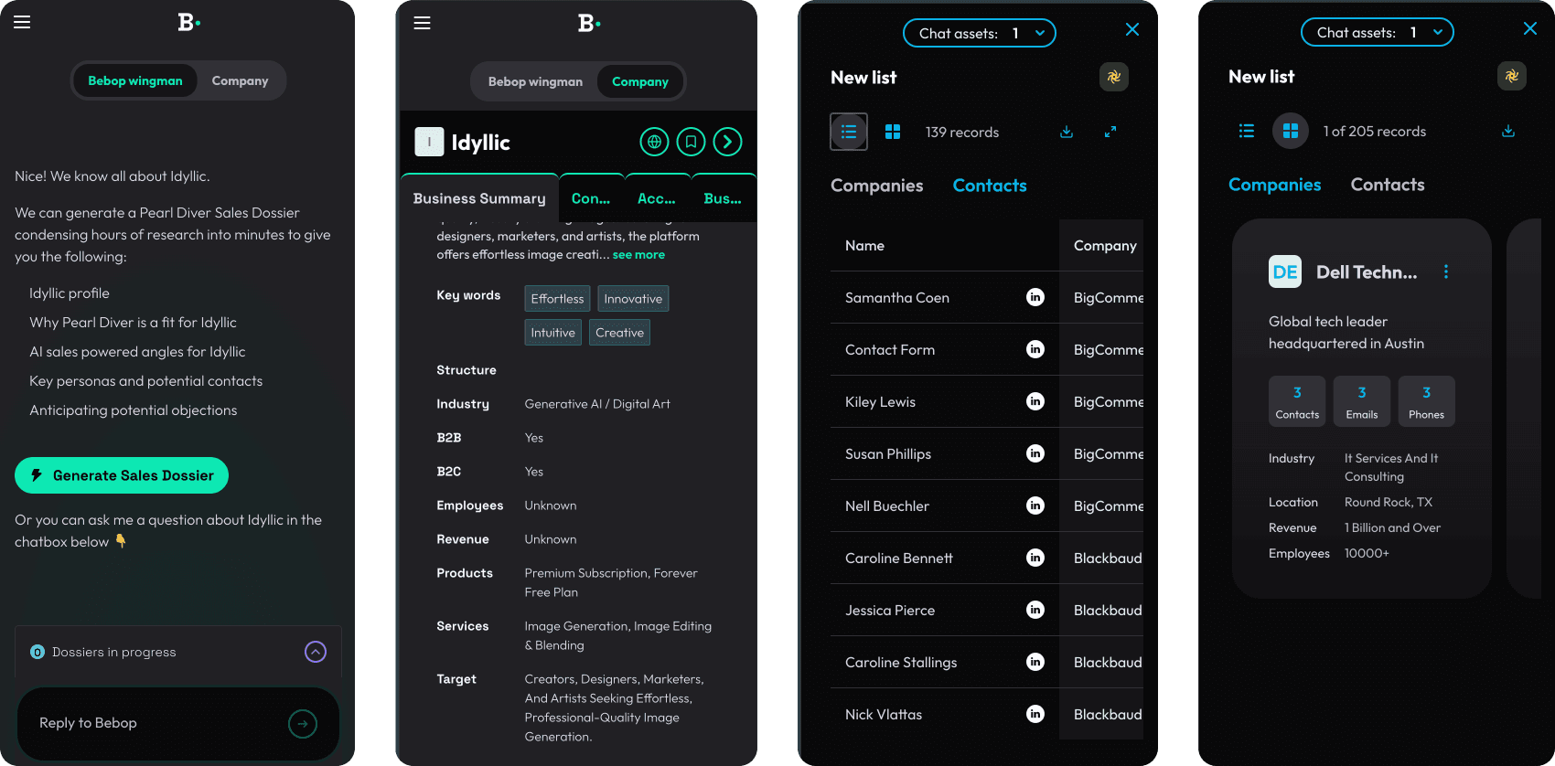Switch to Companies tab in 139 records panel

tap(877, 186)
